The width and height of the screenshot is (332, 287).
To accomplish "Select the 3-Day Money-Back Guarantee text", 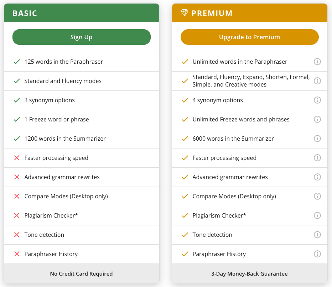I will point(249,274).
